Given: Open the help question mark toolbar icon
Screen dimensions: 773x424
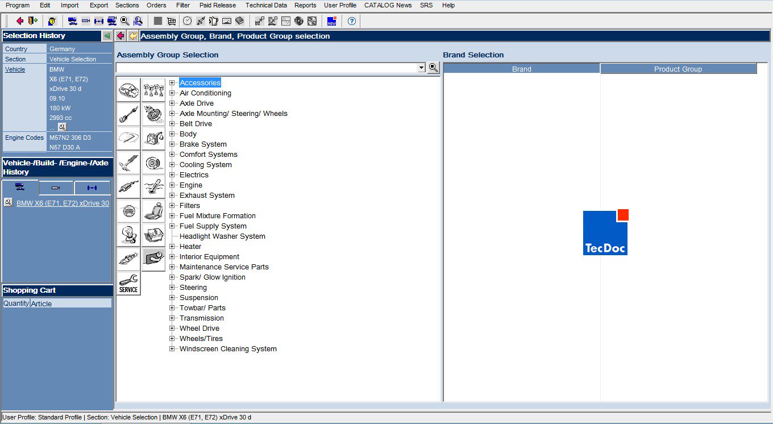Looking at the screenshot, I should (x=352, y=21).
